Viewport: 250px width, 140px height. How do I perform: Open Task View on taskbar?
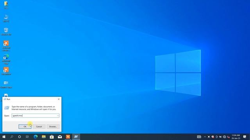pyautogui.click(x=27, y=136)
